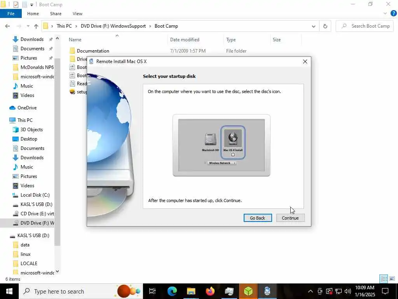Click navigation pane scroll down arrow
398x299 pixels.
tap(58, 271)
